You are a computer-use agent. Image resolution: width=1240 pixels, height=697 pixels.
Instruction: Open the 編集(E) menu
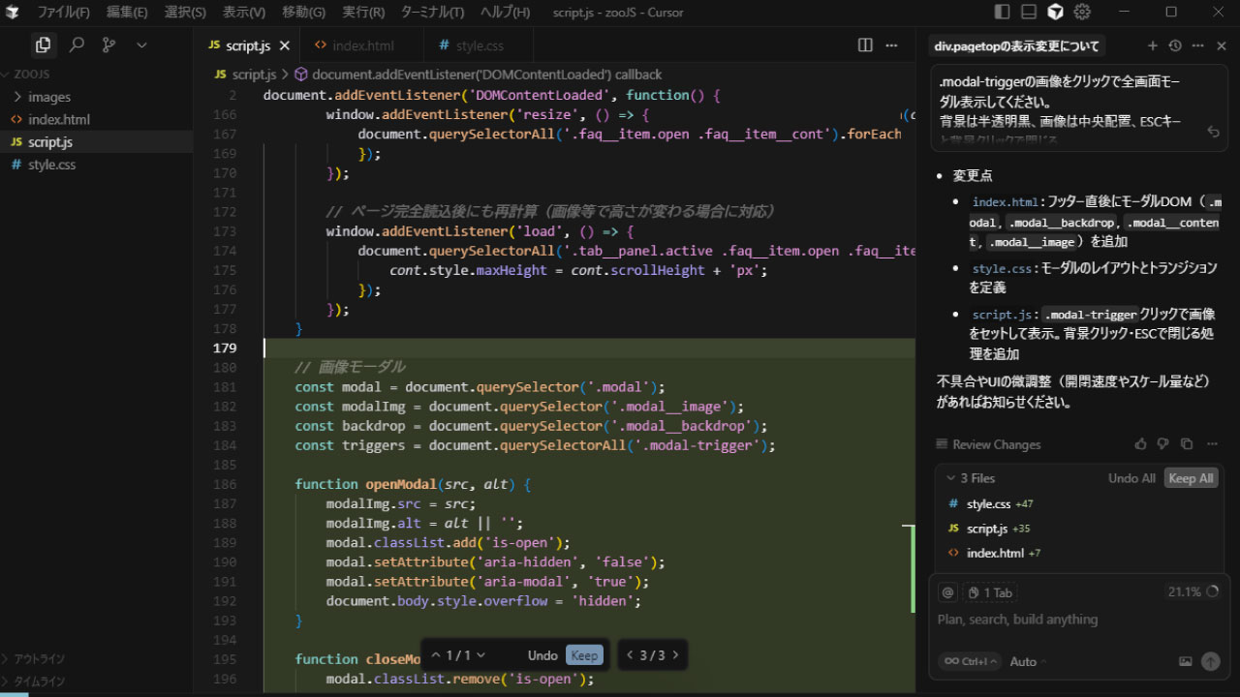click(127, 13)
